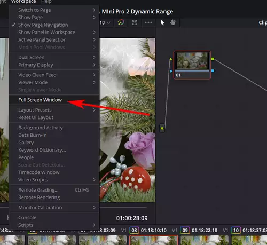Select clip 10 number badge
Screen dimensions: 267x245
236,230
